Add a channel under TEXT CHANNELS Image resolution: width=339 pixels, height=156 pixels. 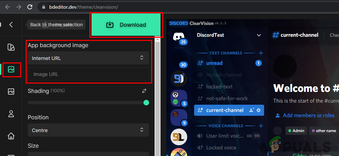(x=261, y=53)
